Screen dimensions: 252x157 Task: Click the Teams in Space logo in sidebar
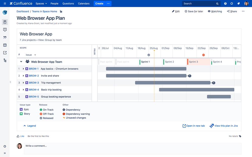5,12
